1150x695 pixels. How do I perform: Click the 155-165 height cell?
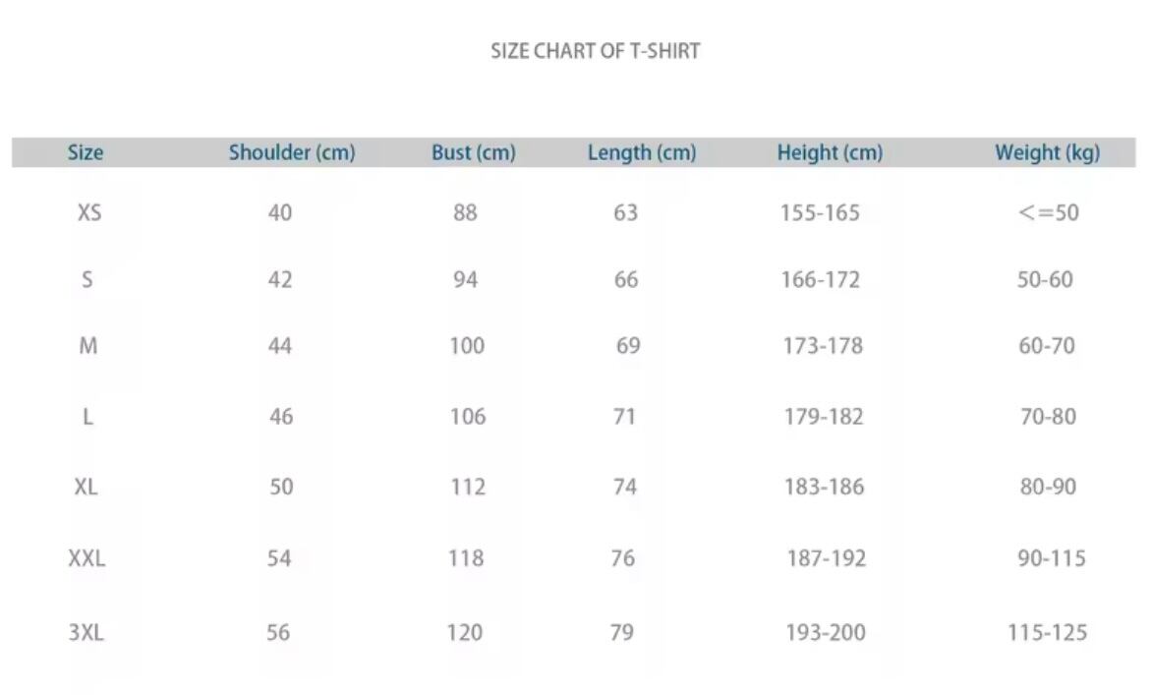click(820, 212)
